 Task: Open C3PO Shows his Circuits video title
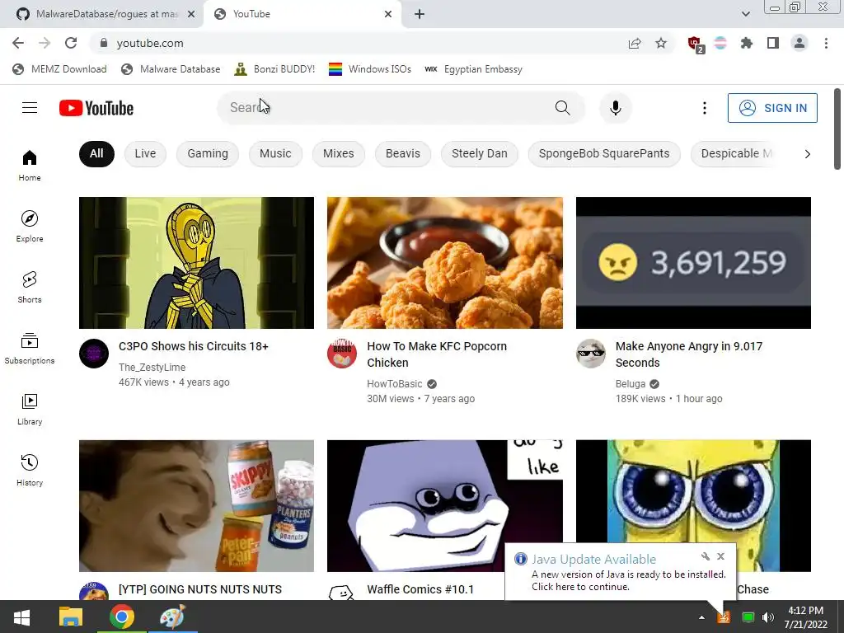193,346
